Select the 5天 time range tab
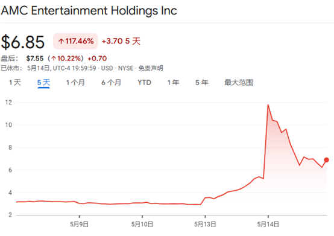This screenshot has height=236, width=334. click(43, 83)
